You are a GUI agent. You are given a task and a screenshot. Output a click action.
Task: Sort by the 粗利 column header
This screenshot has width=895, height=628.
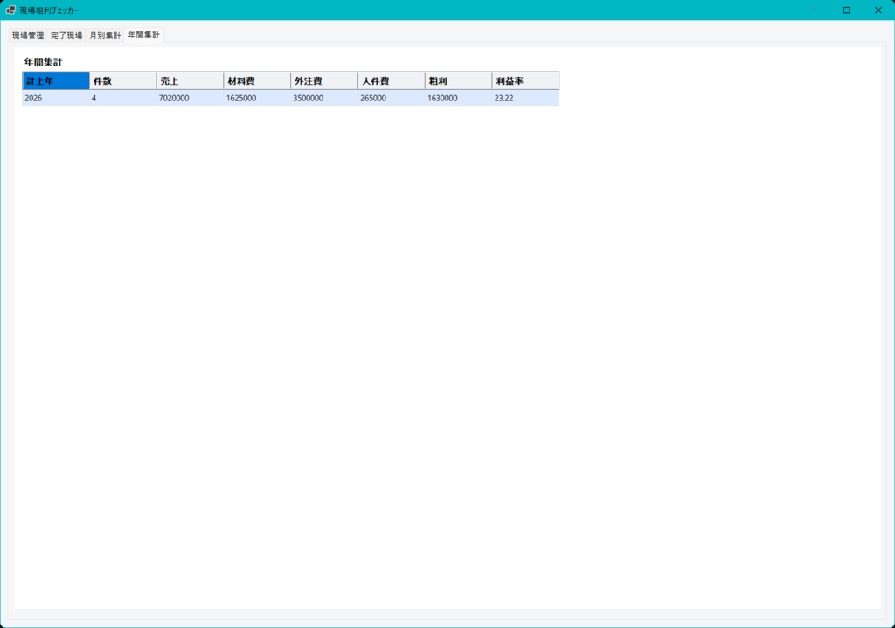458,81
